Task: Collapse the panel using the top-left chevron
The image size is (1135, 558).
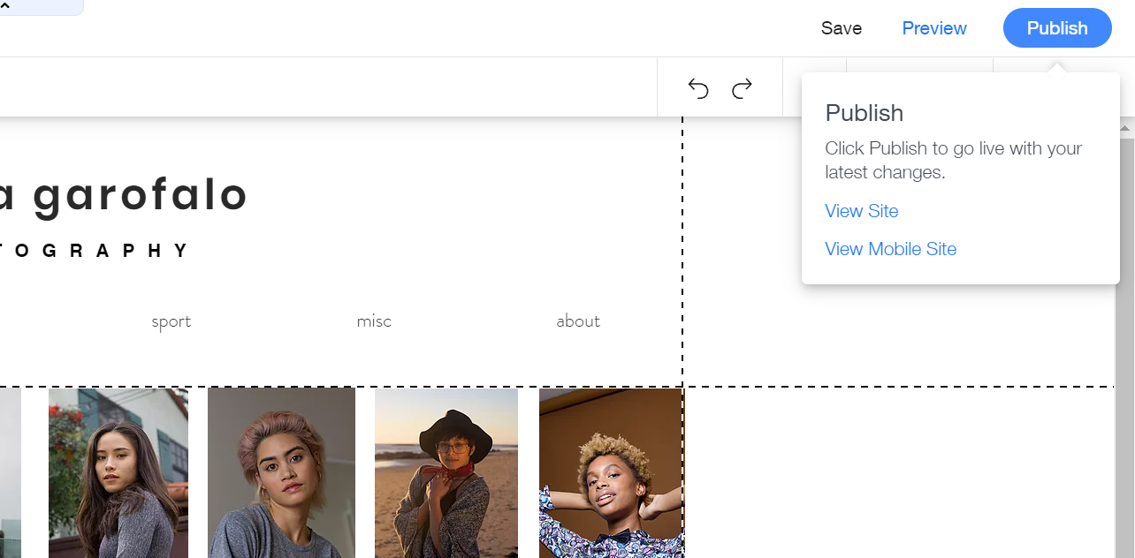Action: pyautogui.click(x=5, y=4)
